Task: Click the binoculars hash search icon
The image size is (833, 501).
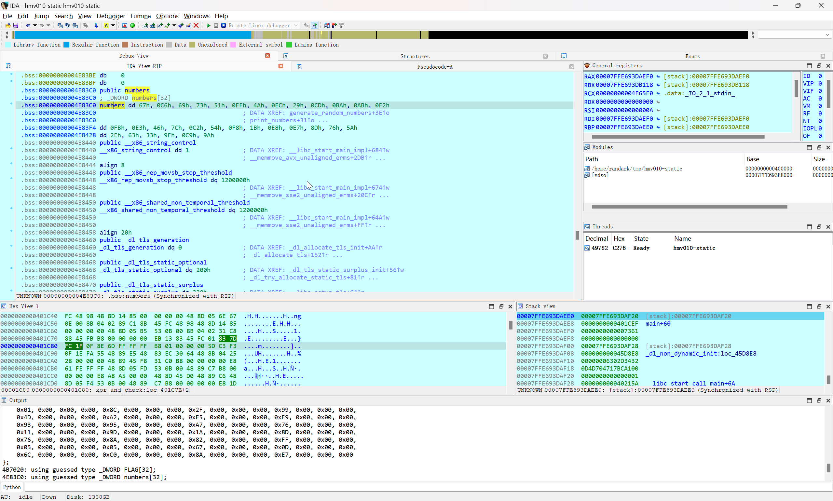Action: click(60, 25)
